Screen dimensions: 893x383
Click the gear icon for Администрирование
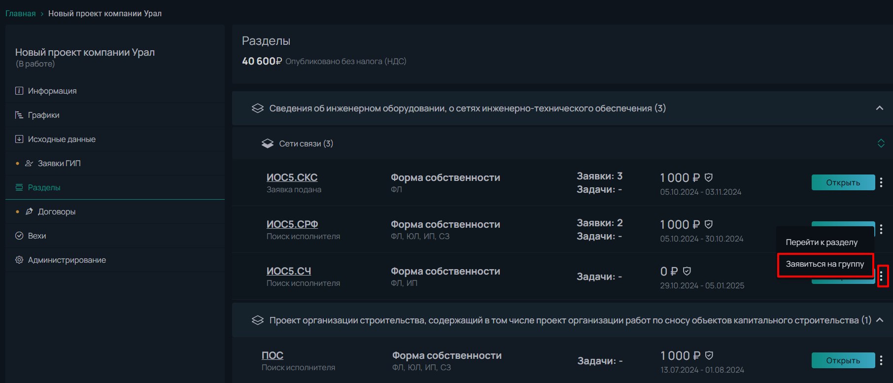point(19,260)
